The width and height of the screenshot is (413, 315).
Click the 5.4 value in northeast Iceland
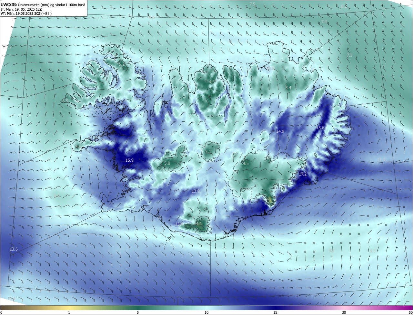tap(288, 88)
